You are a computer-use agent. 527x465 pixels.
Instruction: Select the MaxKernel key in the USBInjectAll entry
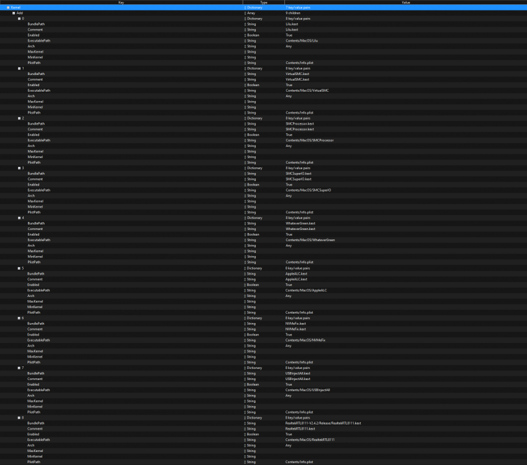[x=35, y=401]
